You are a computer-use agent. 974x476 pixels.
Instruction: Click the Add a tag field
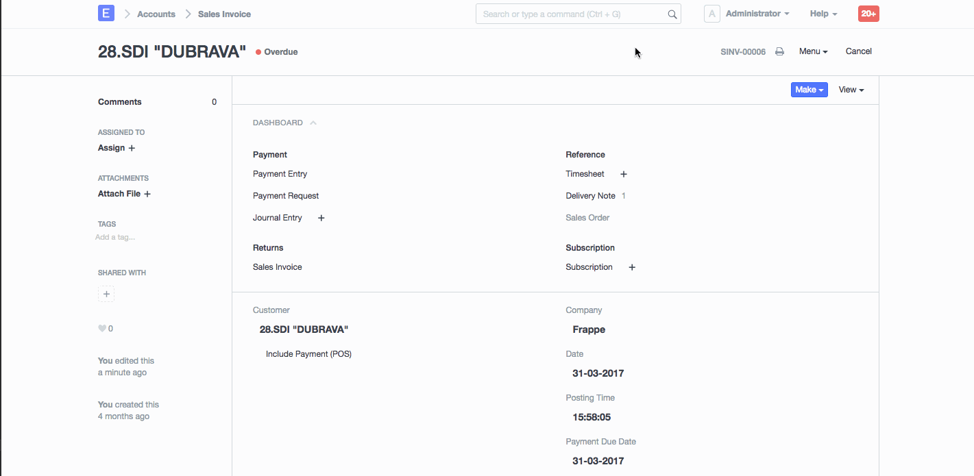coord(115,237)
